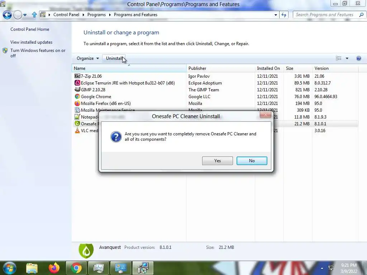The width and height of the screenshot is (367, 275).
Task: Open recent pages dropdown arrow
Action: pos(25,15)
